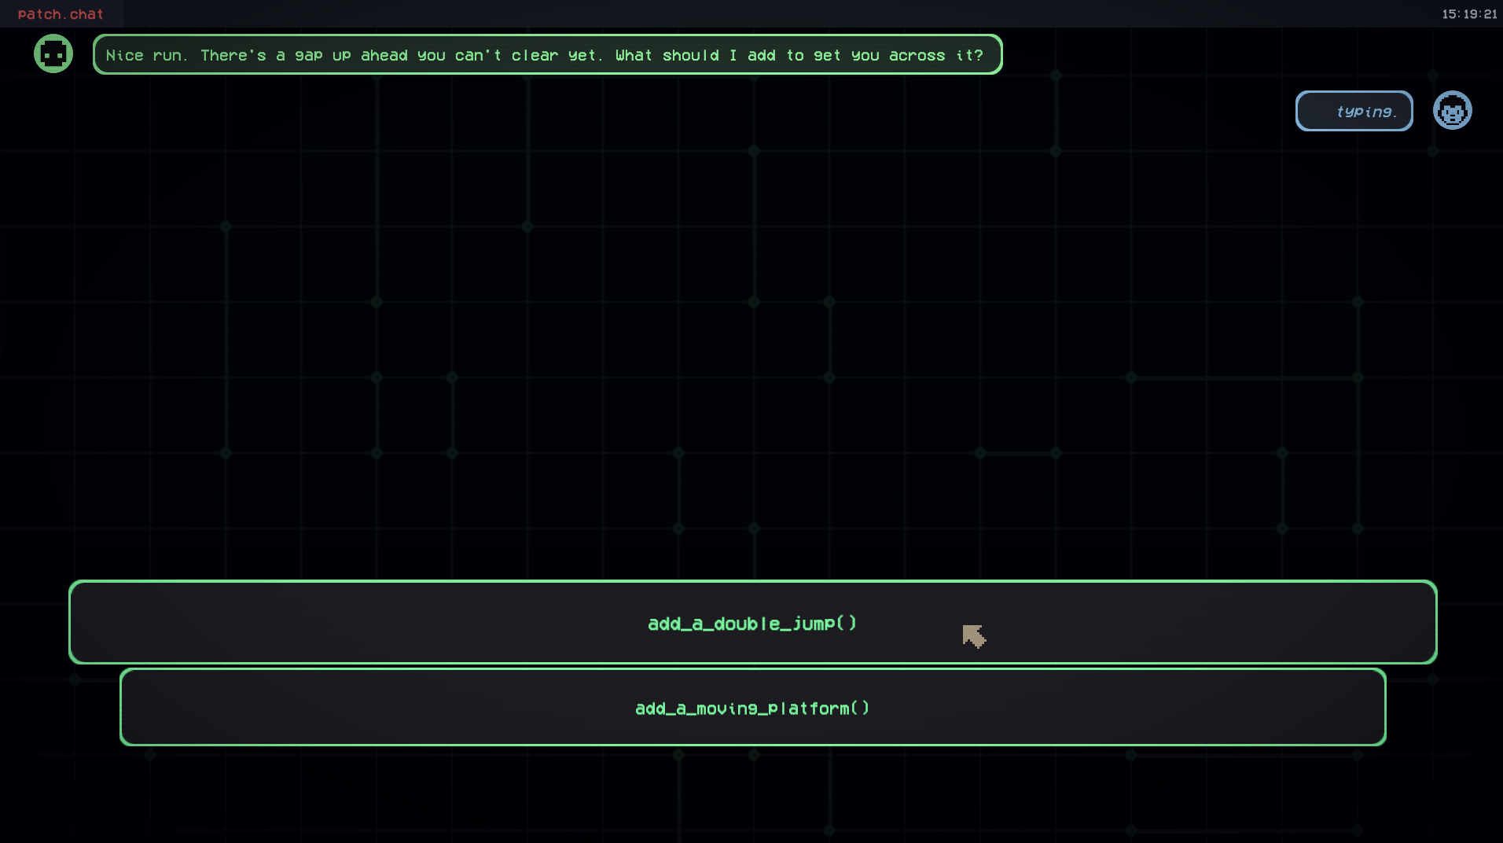Image resolution: width=1503 pixels, height=843 pixels.
Task: Choose the add_a_moving_platform() option
Action: [x=752, y=707]
